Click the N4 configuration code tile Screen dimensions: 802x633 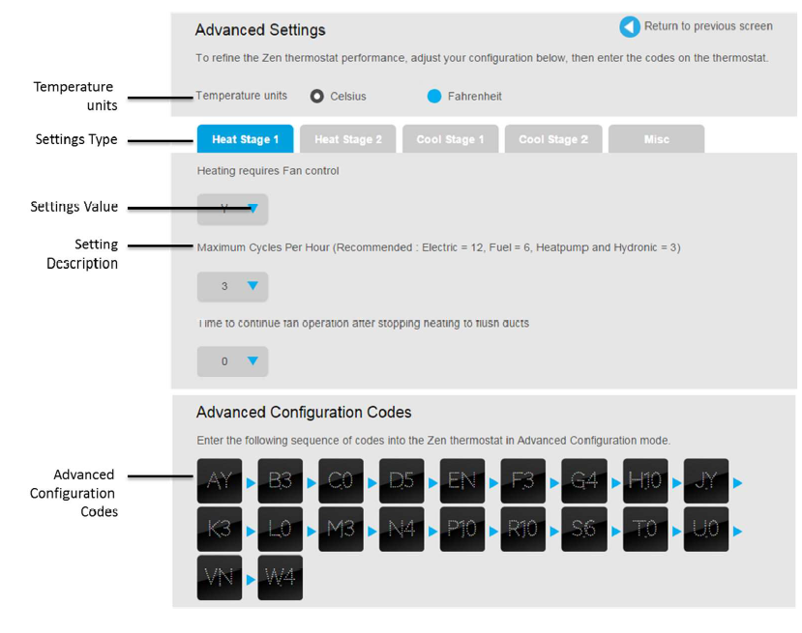pyautogui.click(x=401, y=530)
